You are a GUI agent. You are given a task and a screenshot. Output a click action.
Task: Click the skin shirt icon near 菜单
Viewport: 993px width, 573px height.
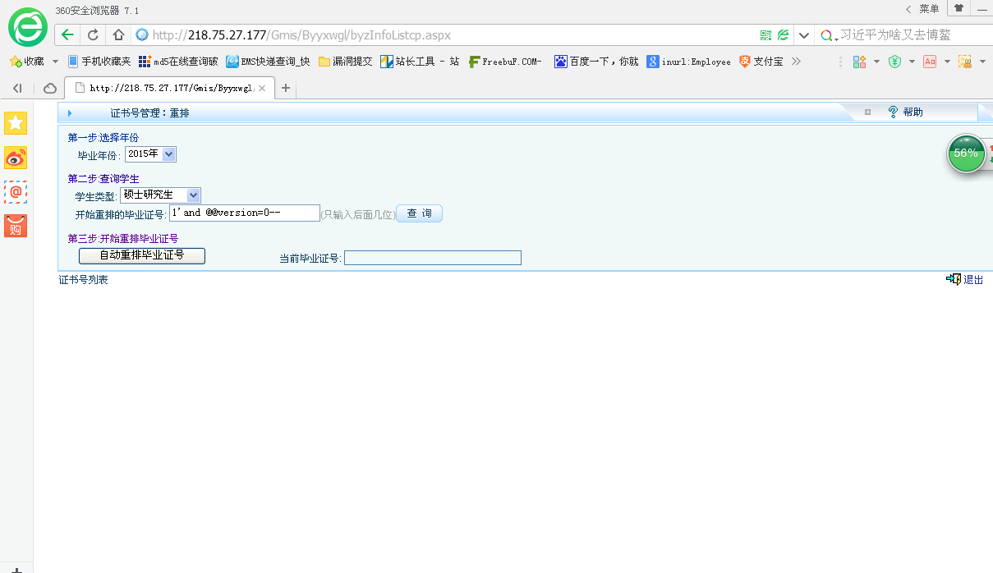(x=959, y=8)
